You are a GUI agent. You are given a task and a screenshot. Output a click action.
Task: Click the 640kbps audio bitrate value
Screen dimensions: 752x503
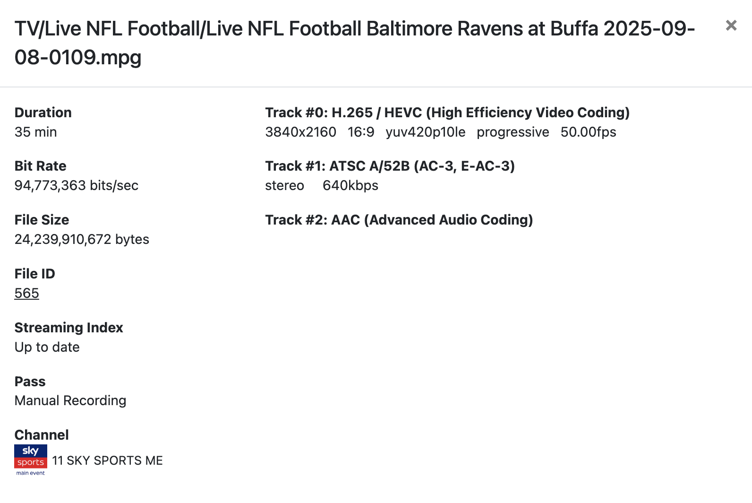(350, 186)
